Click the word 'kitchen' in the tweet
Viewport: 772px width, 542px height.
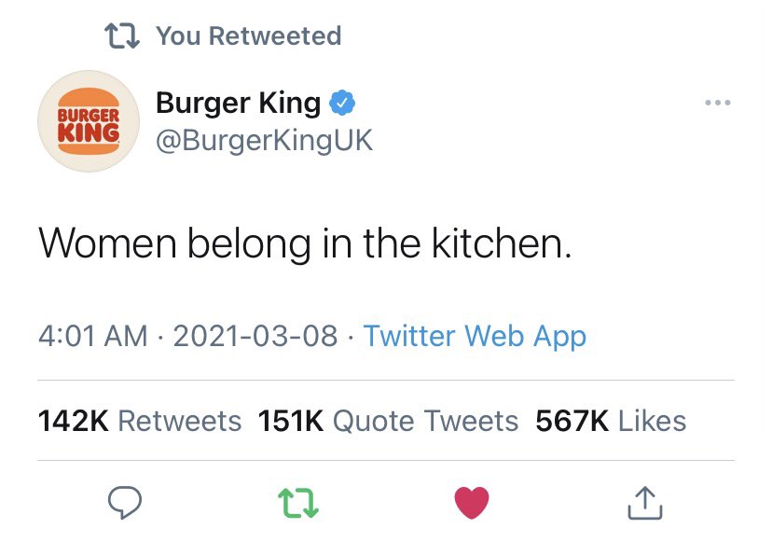[502, 244]
